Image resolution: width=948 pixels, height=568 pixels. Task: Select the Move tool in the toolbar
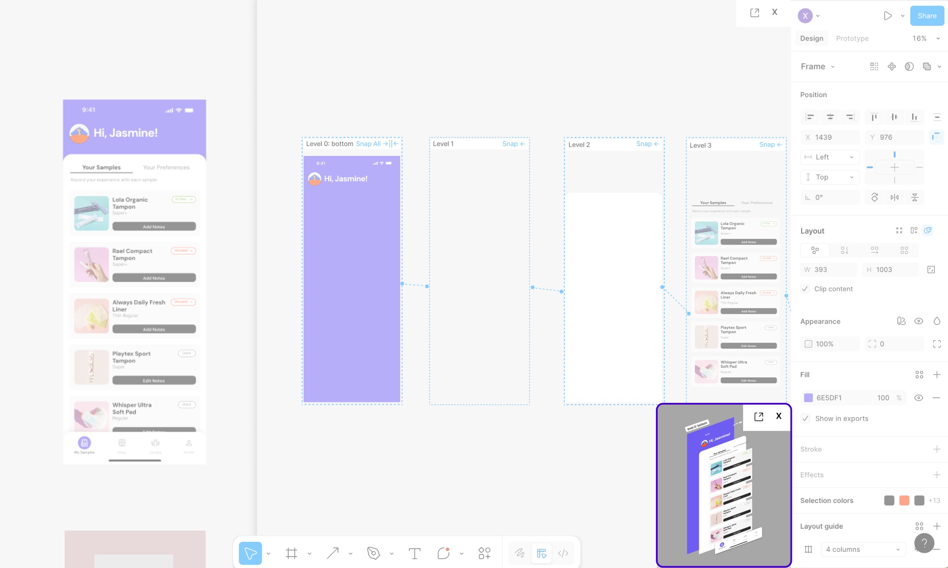click(250, 553)
